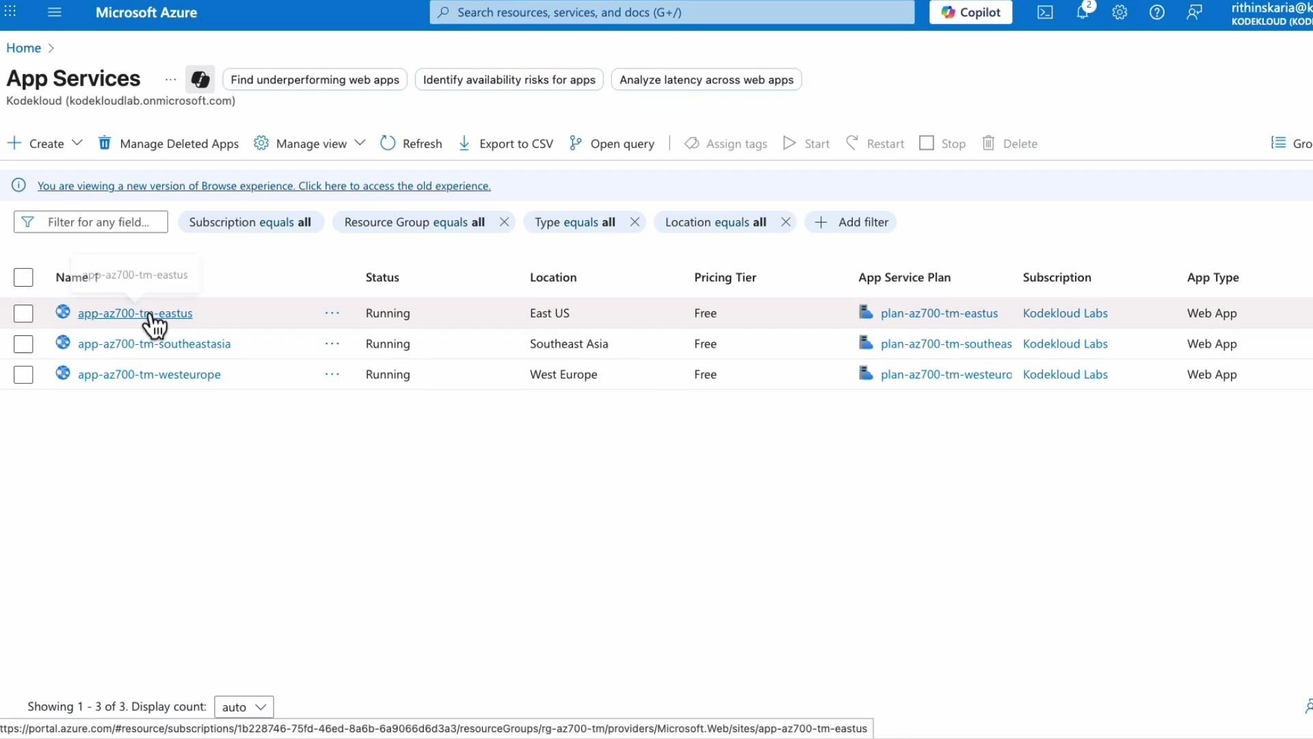Open Copilot assistant
This screenshot has height=739, width=1313.
(x=970, y=12)
